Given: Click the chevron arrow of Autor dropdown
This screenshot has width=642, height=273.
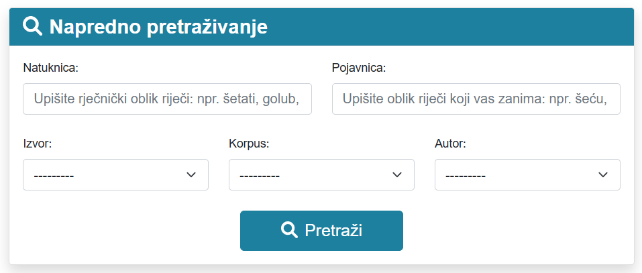Looking at the screenshot, I should pos(603,174).
